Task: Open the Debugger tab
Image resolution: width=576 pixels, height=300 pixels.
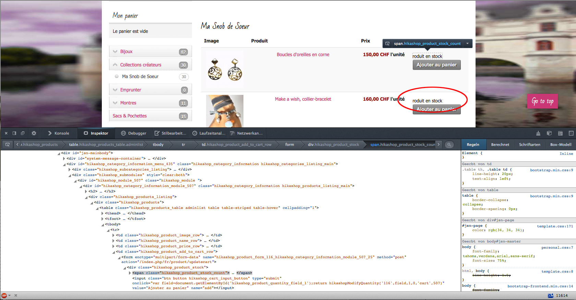Action: tap(134, 133)
